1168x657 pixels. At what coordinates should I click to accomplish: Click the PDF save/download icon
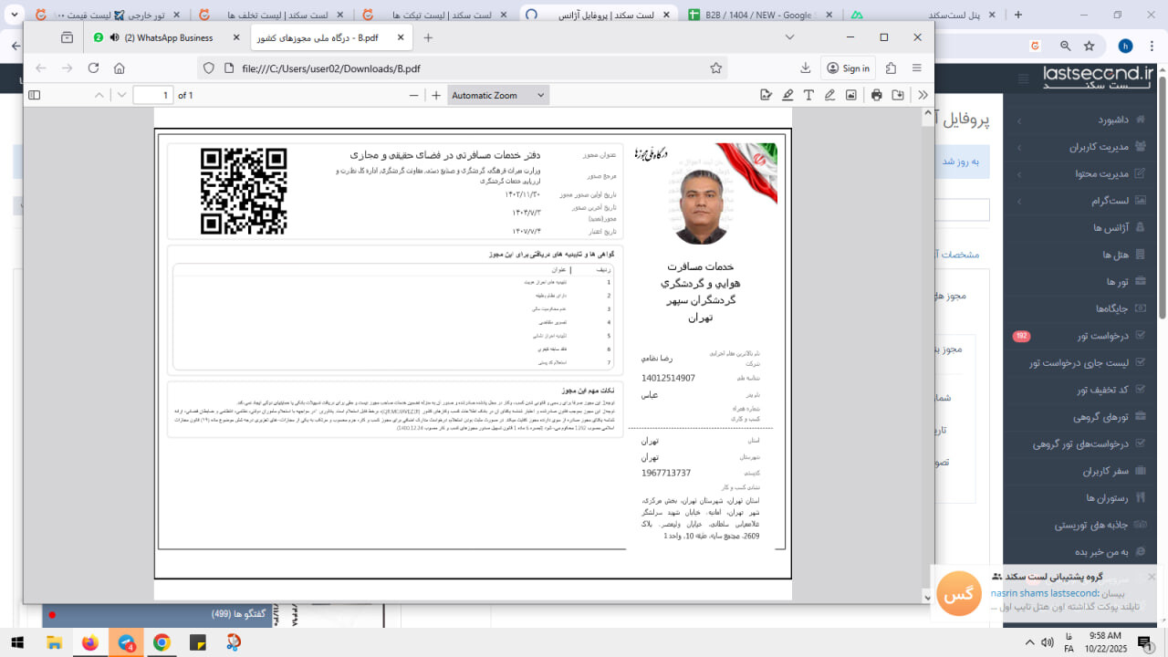point(898,95)
